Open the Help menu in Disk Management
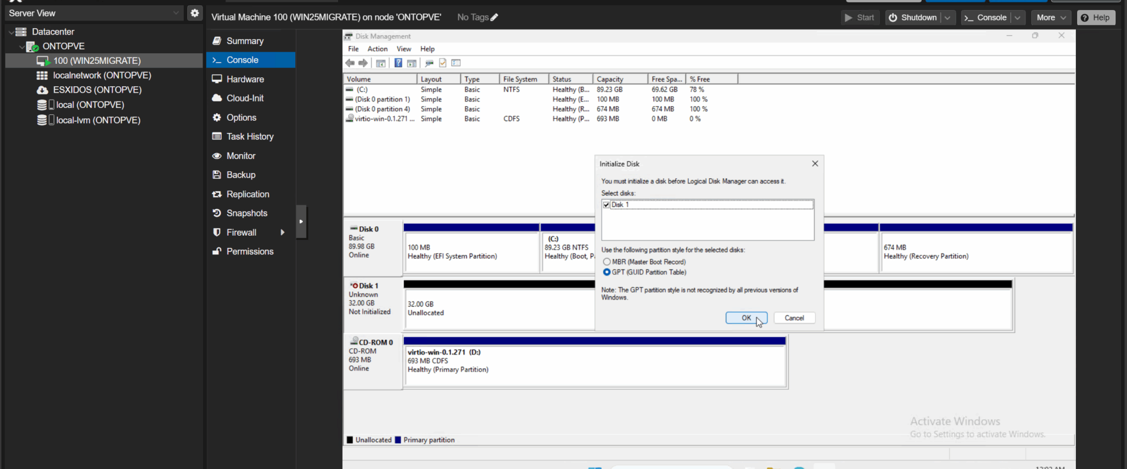This screenshot has width=1127, height=469. click(427, 49)
